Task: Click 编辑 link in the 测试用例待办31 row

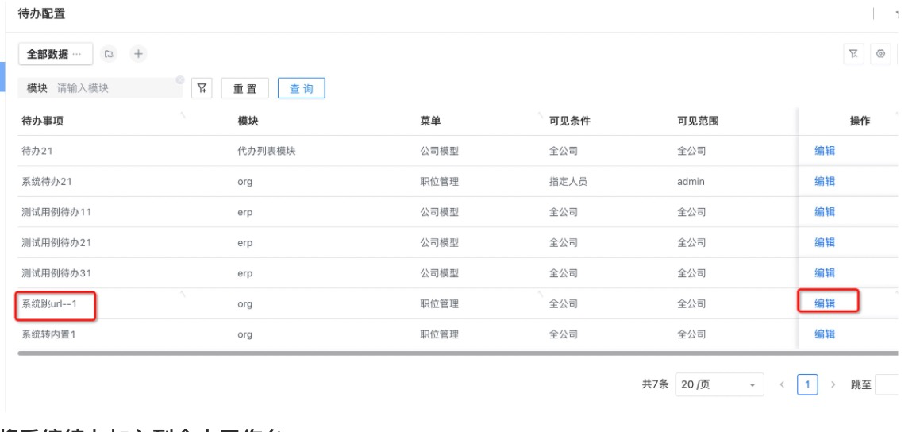Action: (x=825, y=273)
